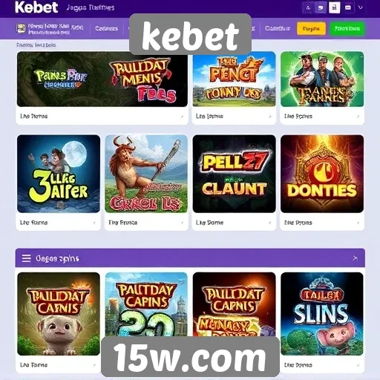
Task: Click the green button in navigation bar
Action: (347, 29)
